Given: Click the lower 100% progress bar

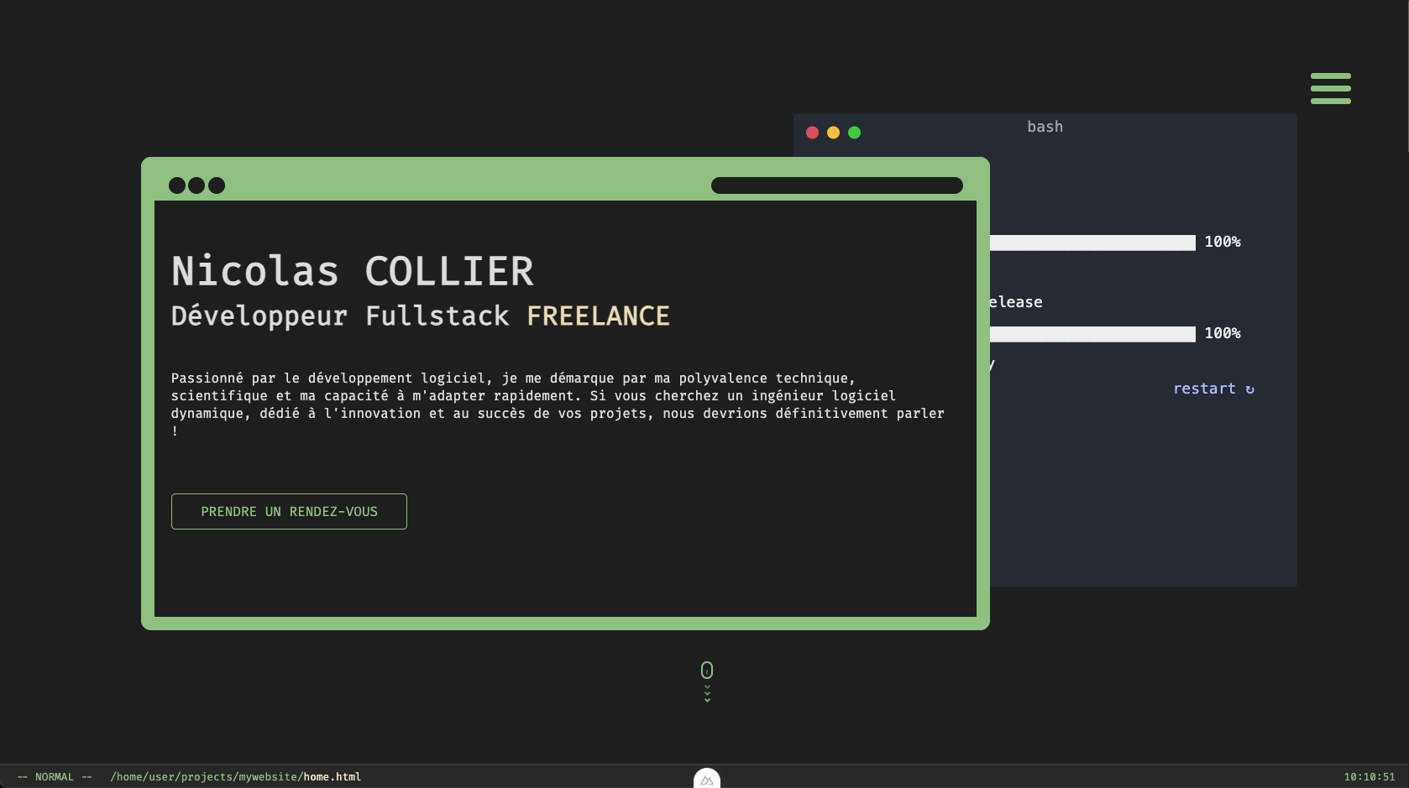Looking at the screenshot, I should (x=1092, y=334).
